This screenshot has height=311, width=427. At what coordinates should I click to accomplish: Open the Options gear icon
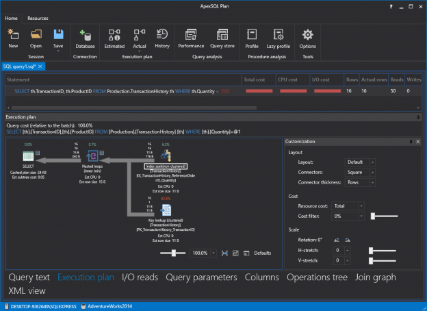(308, 35)
